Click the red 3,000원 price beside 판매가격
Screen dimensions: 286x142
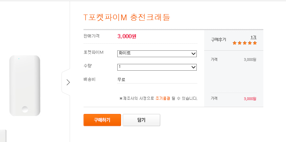tap(127, 37)
